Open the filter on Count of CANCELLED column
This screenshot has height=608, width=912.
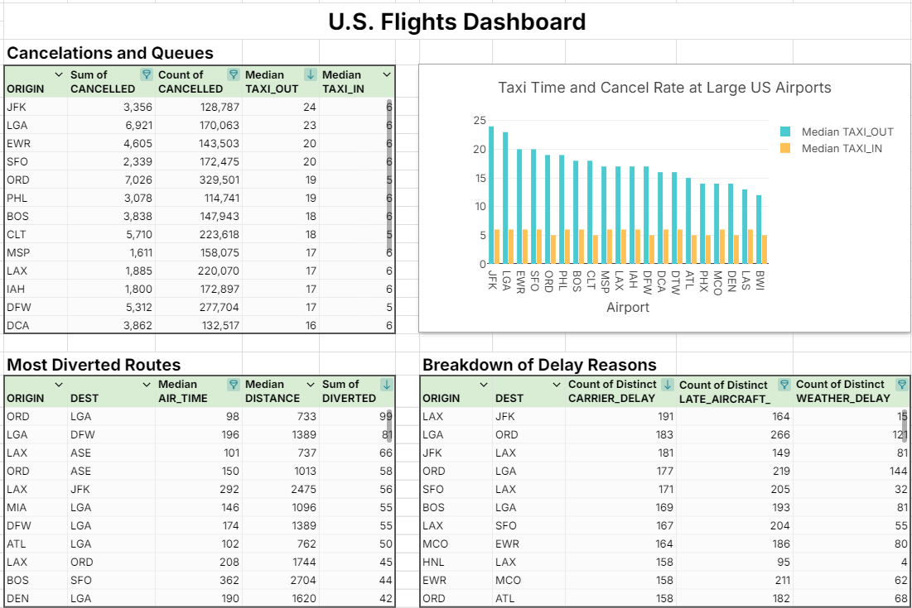234,74
